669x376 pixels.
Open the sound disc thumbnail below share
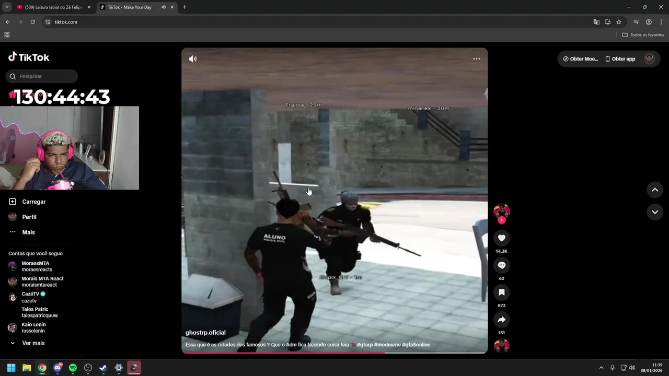click(x=502, y=346)
